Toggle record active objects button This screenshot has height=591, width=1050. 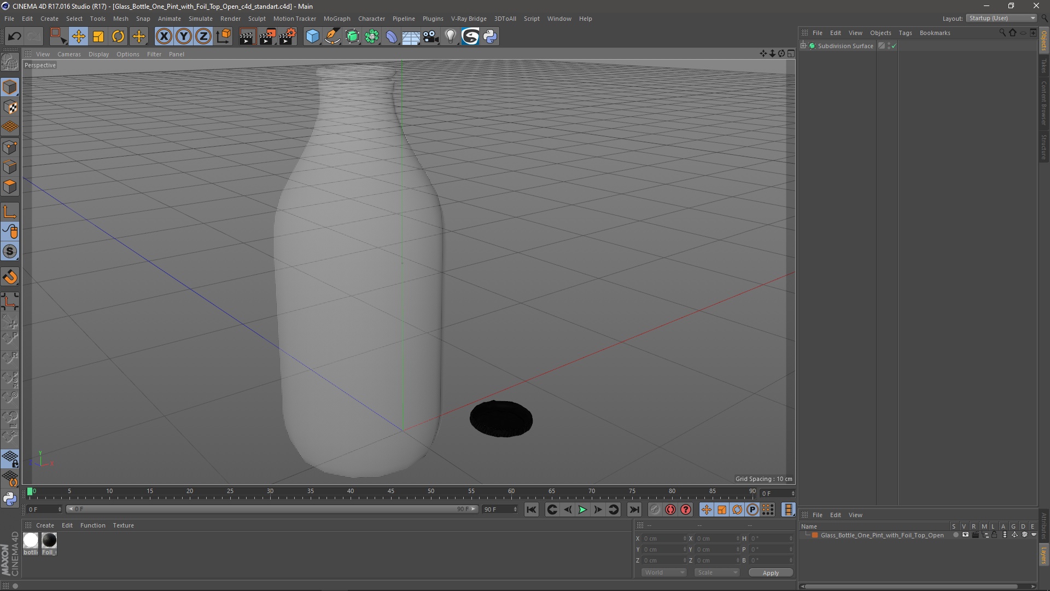655,510
